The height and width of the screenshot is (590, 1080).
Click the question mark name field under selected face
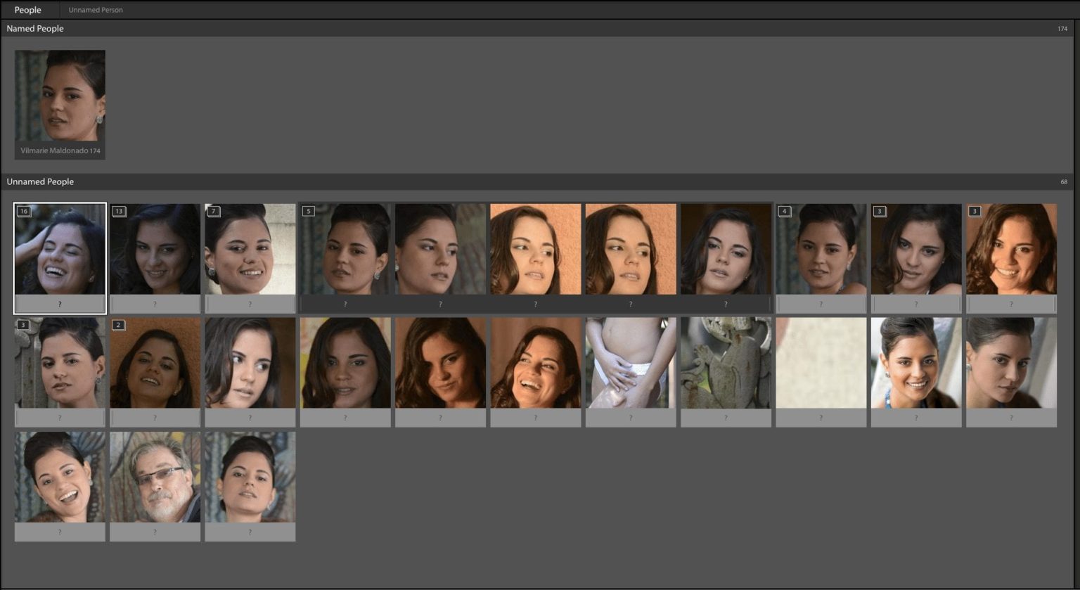(60, 304)
